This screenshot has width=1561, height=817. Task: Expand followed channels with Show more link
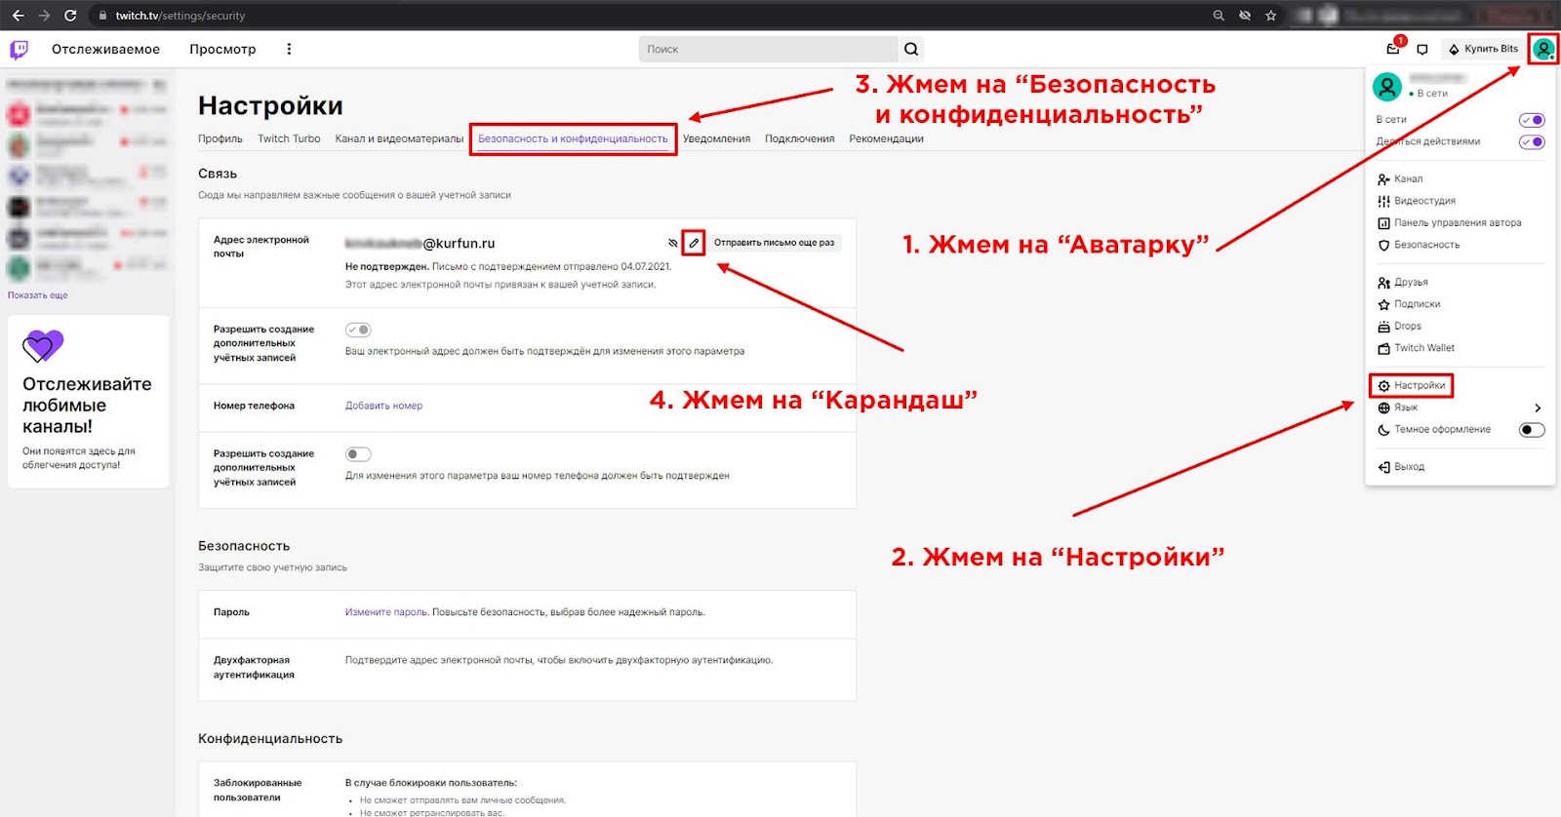[x=38, y=295]
